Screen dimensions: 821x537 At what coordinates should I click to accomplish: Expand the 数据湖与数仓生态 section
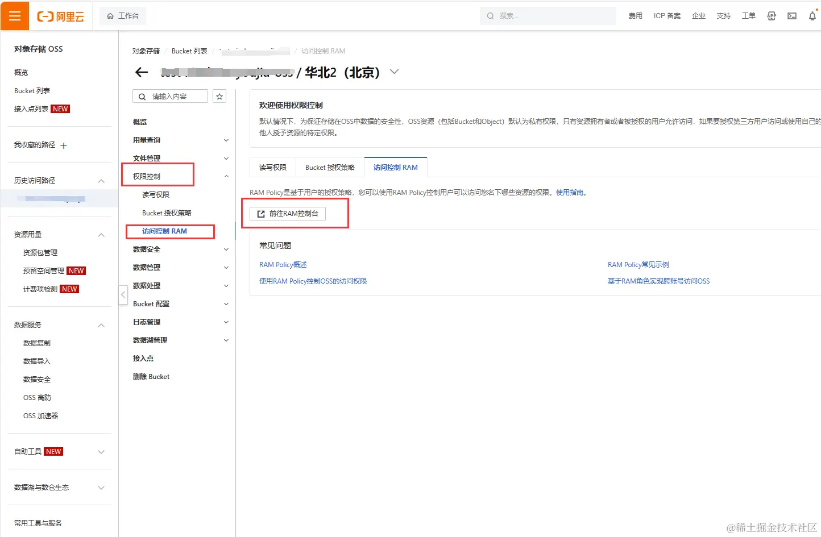pos(101,488)
